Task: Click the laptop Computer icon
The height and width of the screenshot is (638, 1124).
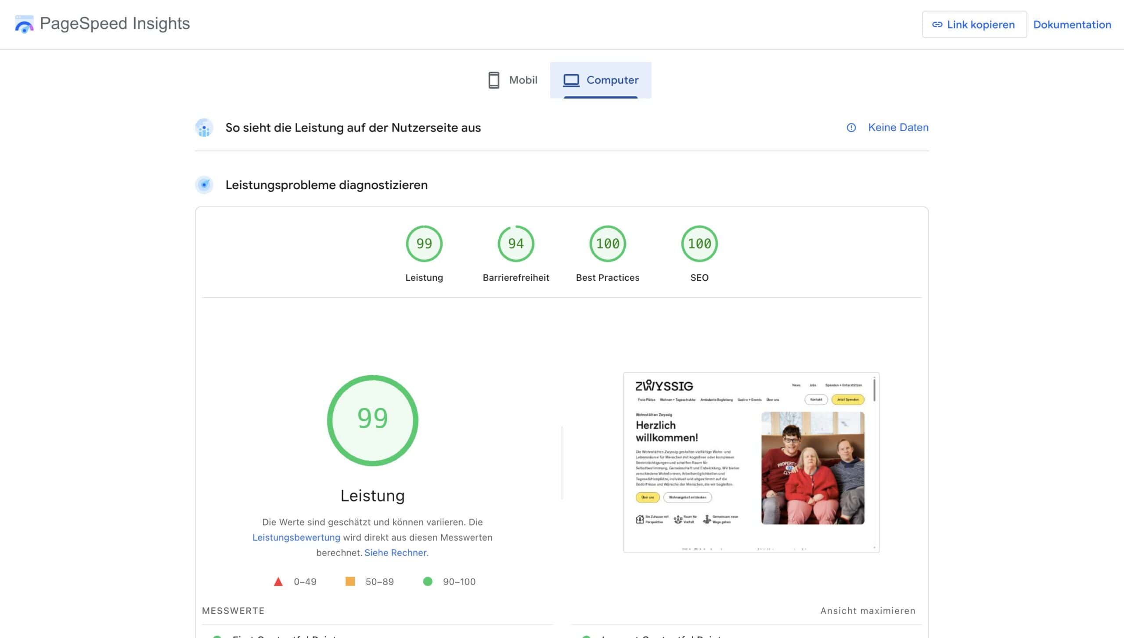Action: point(571,80)
